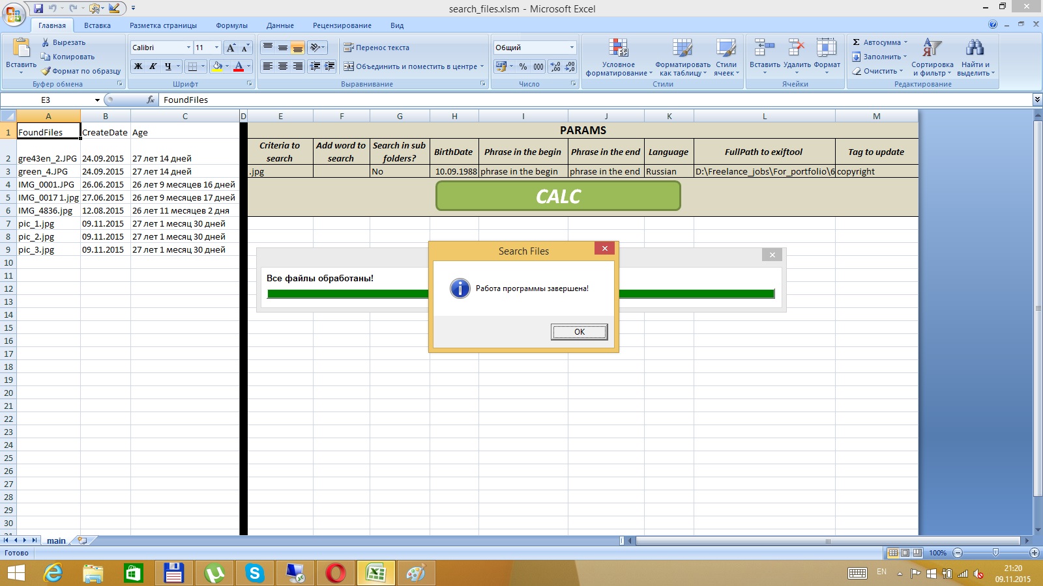Click OK in Search Files dialog

tap(579, 332)
